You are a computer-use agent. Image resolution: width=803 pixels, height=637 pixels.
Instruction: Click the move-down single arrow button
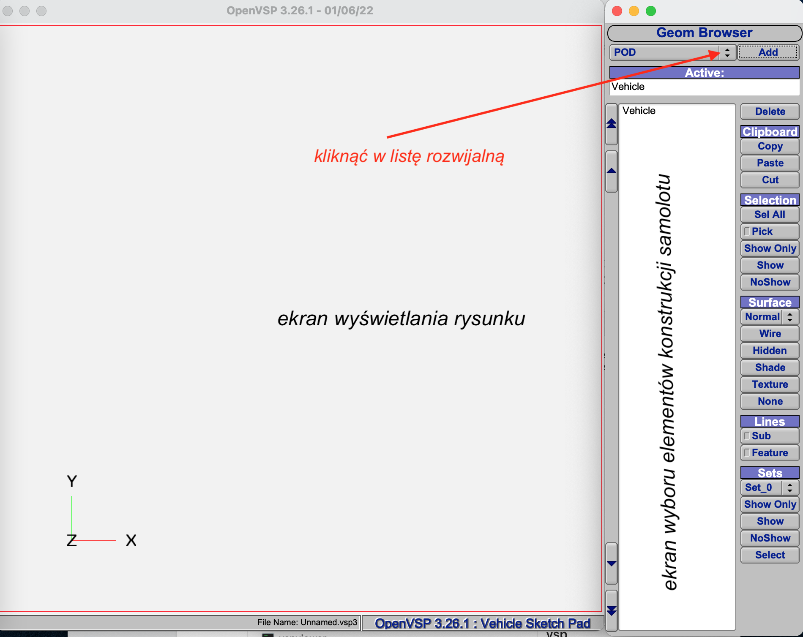point(611,563)
